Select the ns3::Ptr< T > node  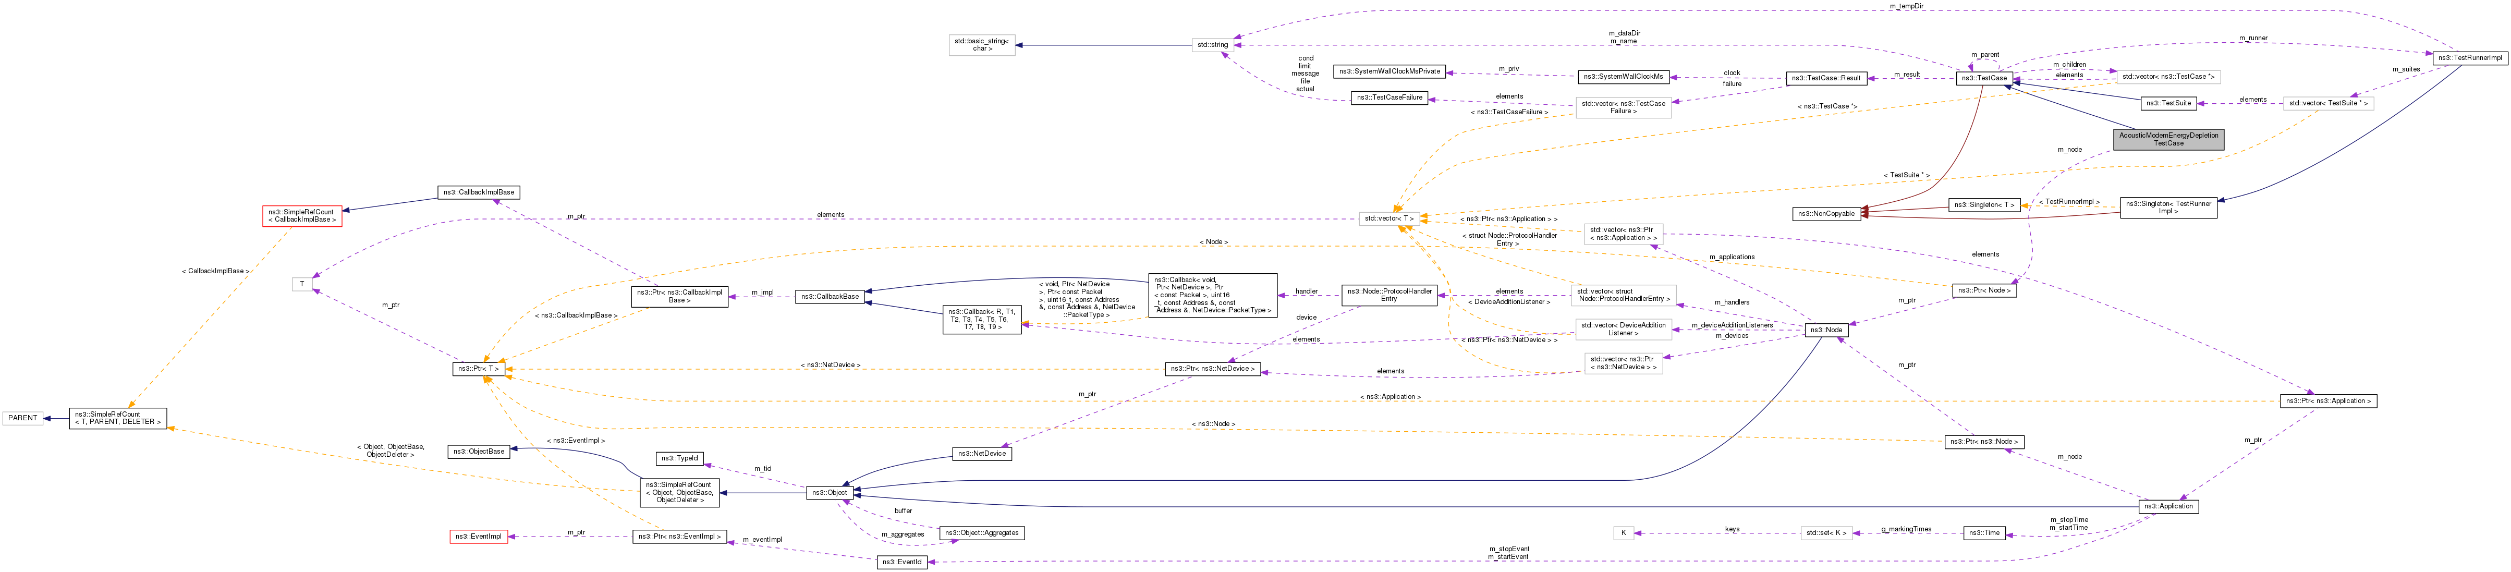478,369
